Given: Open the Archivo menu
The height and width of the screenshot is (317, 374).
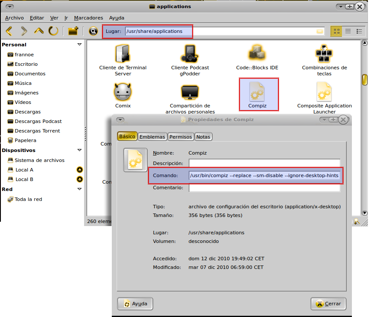Looking at the screenshot, I should coord(14,18).
